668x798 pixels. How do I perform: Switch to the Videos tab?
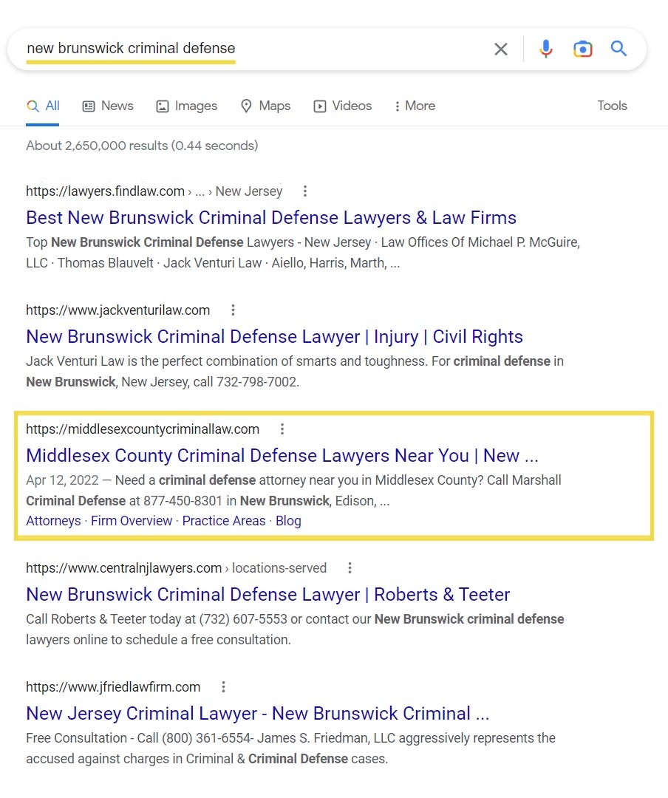pyautogui.click(x=343, y=106)
